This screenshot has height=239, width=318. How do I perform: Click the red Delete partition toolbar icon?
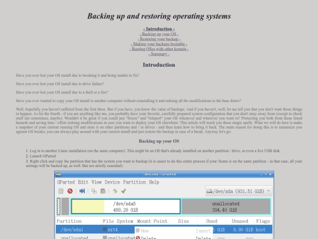coord(70,191)
